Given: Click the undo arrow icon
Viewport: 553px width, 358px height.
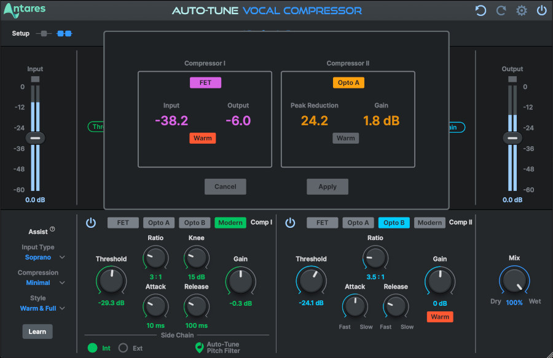Looking at the screenshot, I should 480,10.
